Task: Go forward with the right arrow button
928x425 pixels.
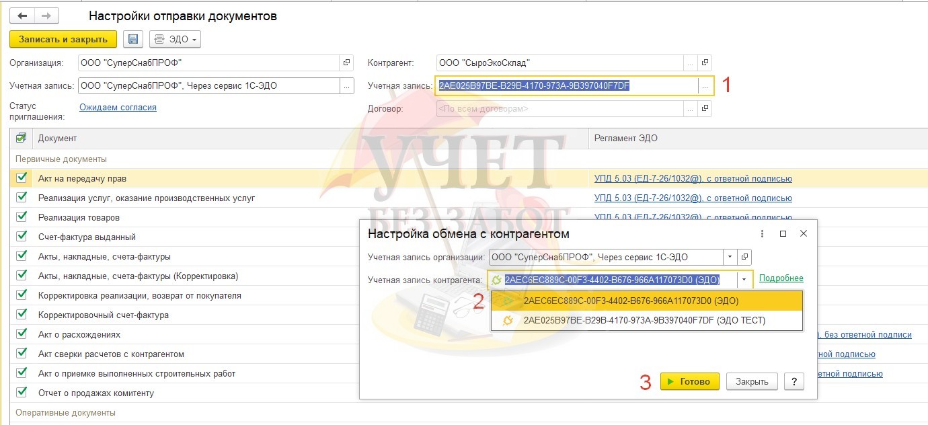Action: tap(46, 15)
